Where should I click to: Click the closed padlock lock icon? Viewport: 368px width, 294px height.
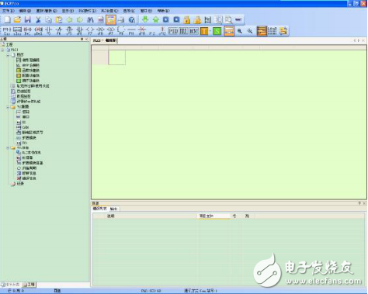pyautogui.click(x=187, y=19)
